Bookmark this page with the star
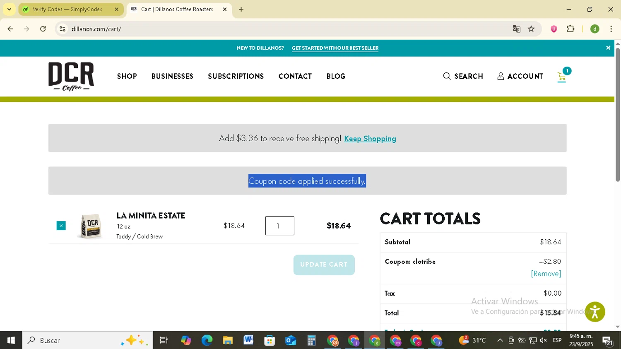621x349 pixels. coord(531,29)
